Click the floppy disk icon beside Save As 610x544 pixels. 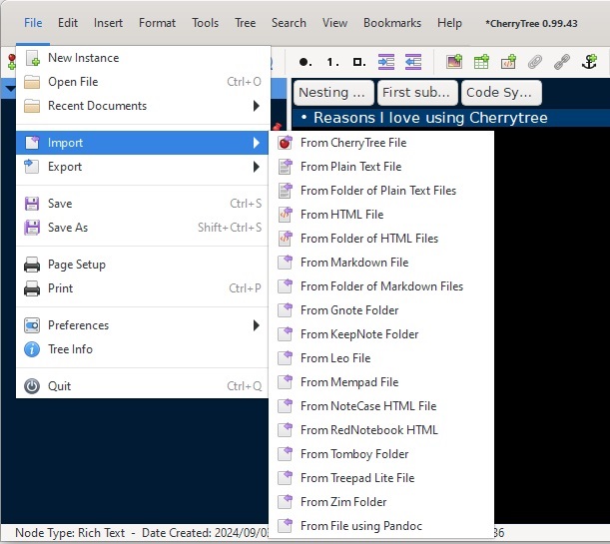point(32,228)
